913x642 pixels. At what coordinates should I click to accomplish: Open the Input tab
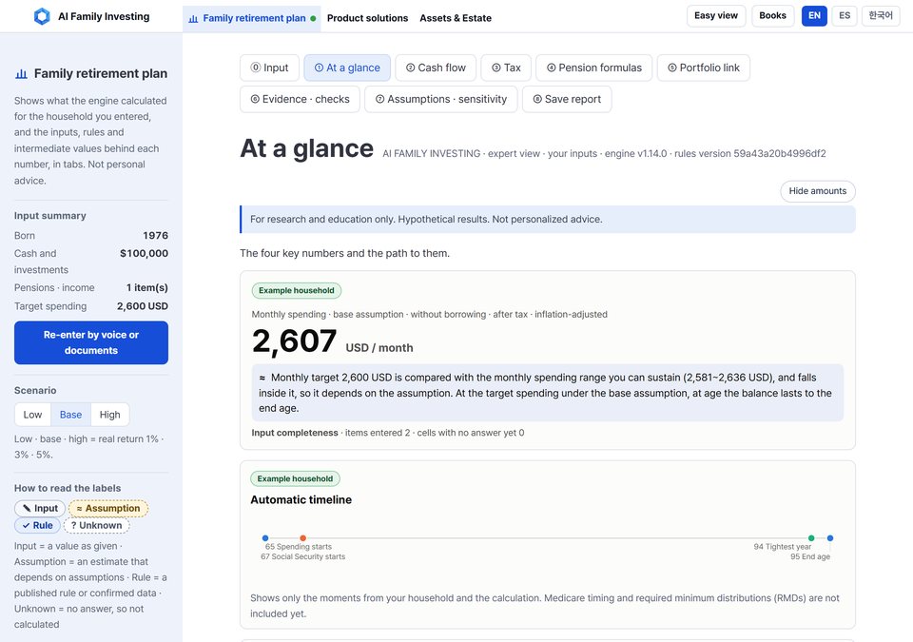(269, 68)
